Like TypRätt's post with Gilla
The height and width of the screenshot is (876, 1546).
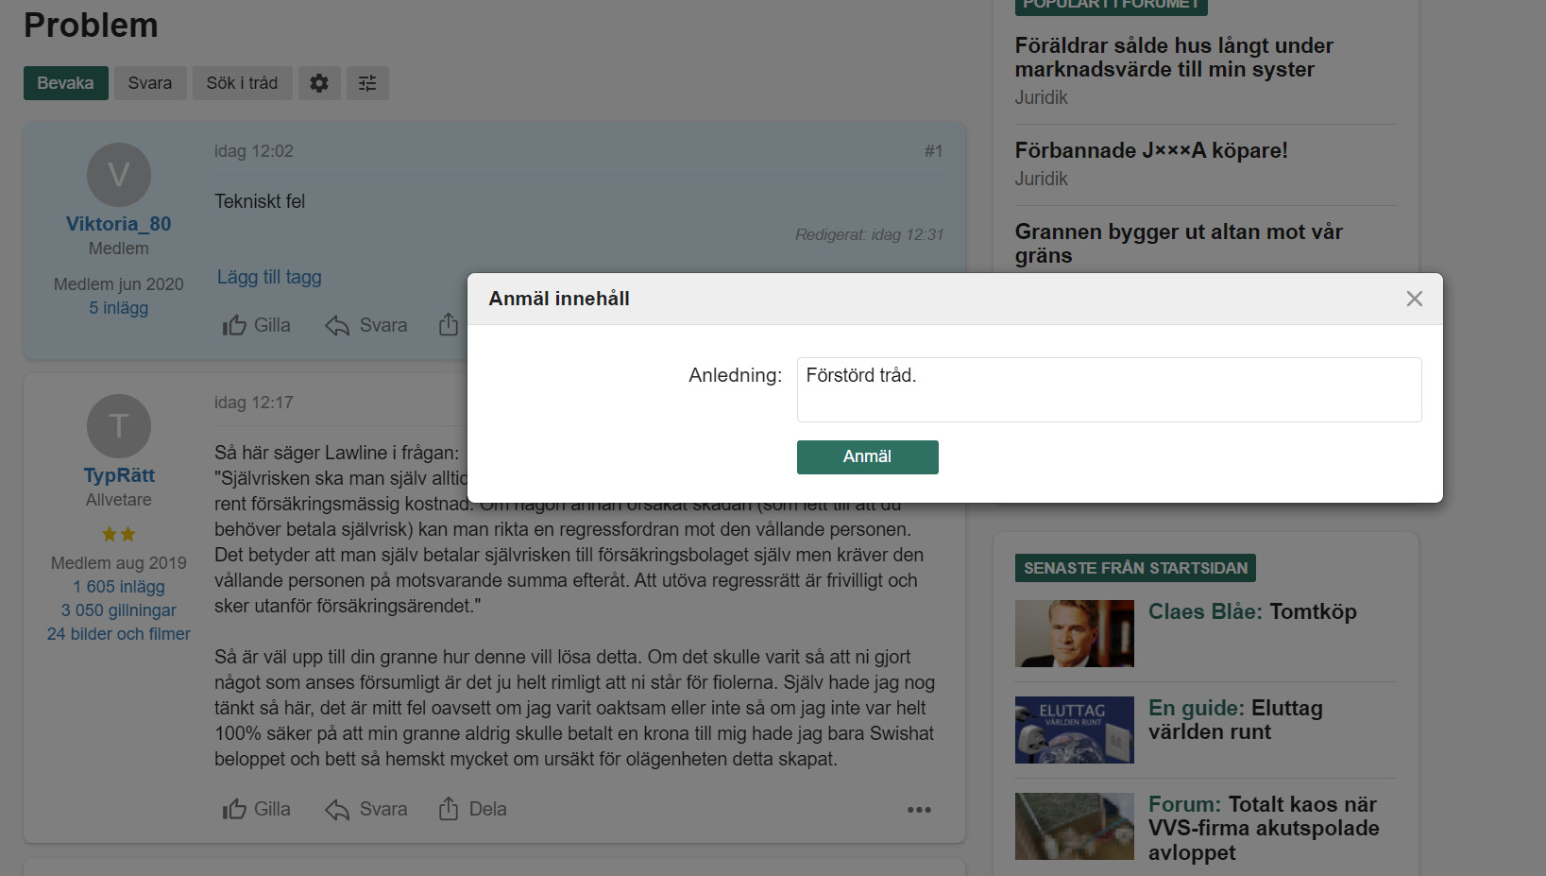(x=257, y=809)
